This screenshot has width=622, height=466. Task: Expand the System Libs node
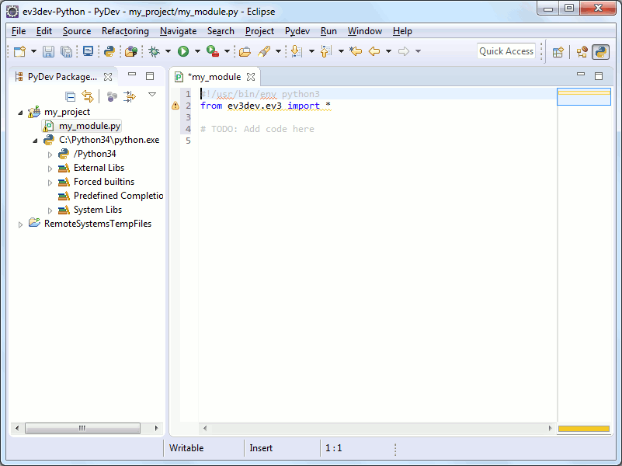(50, 210)
